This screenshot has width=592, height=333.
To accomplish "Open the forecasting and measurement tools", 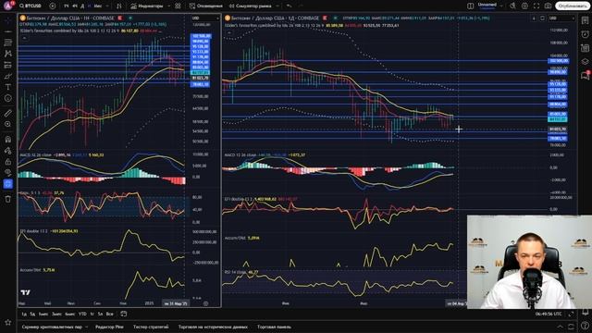I will click(8, 65).
